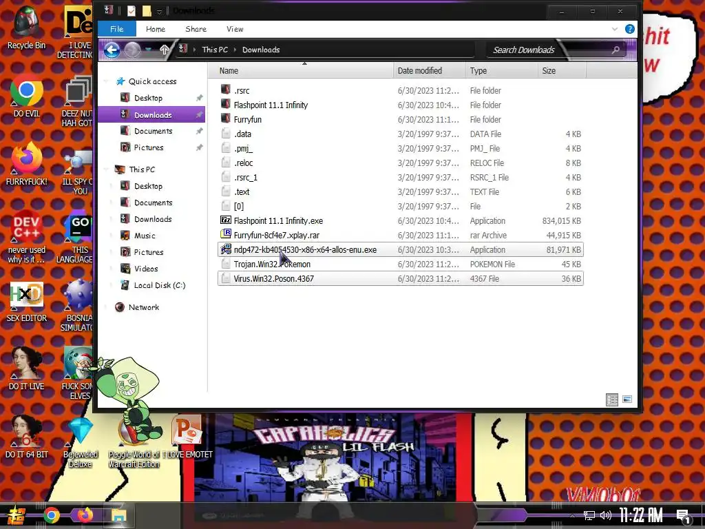Switch to Large icons view icon at bottom right
Image resolution: width=705 pixels, height=529 pixels.
[x=627, y=400]
